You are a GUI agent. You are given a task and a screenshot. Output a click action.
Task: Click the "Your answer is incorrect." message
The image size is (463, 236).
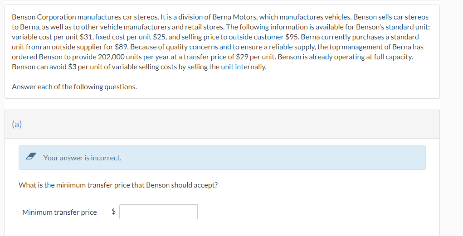coord(82,158)
